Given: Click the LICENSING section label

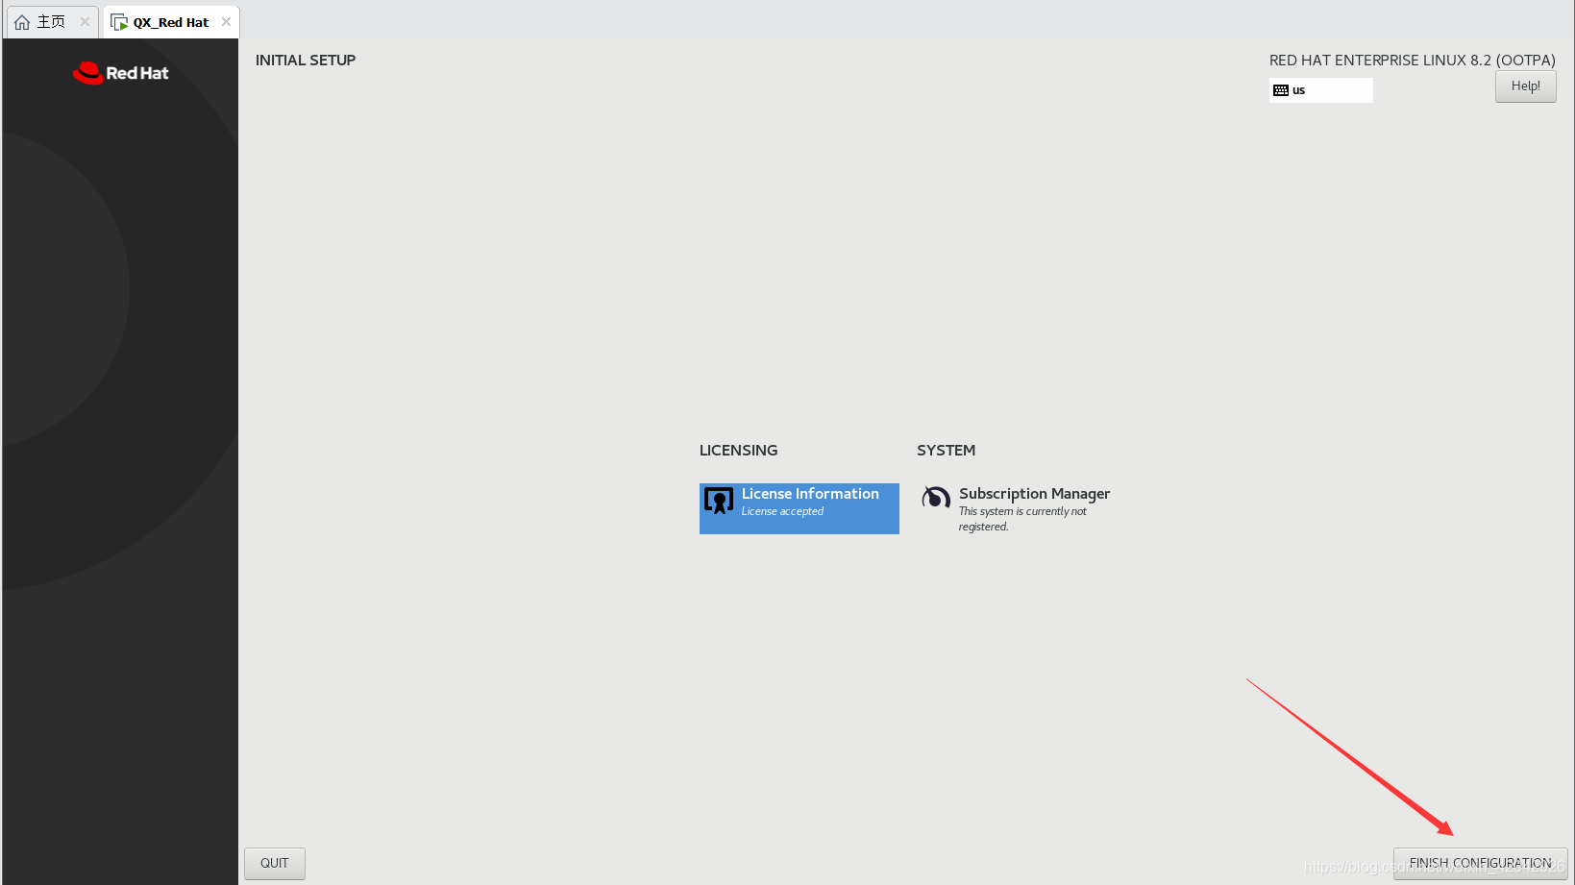Looking at the screenshot, I should [739, 451].
